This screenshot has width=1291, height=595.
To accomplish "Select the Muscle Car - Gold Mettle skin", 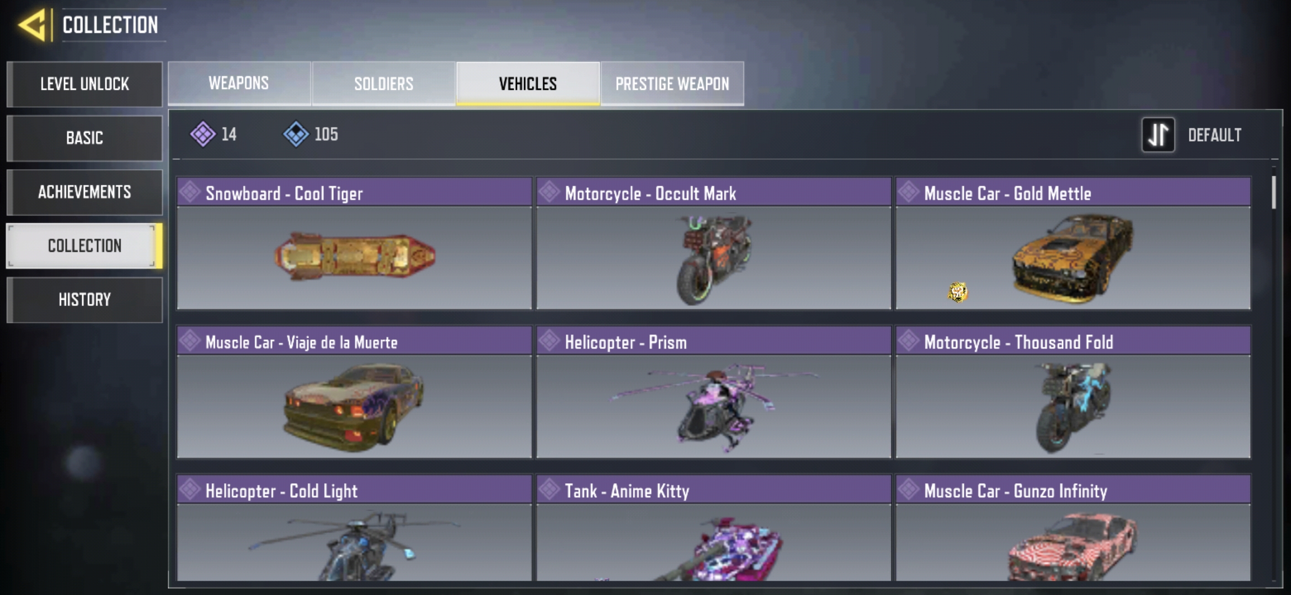I will 1073,243.
